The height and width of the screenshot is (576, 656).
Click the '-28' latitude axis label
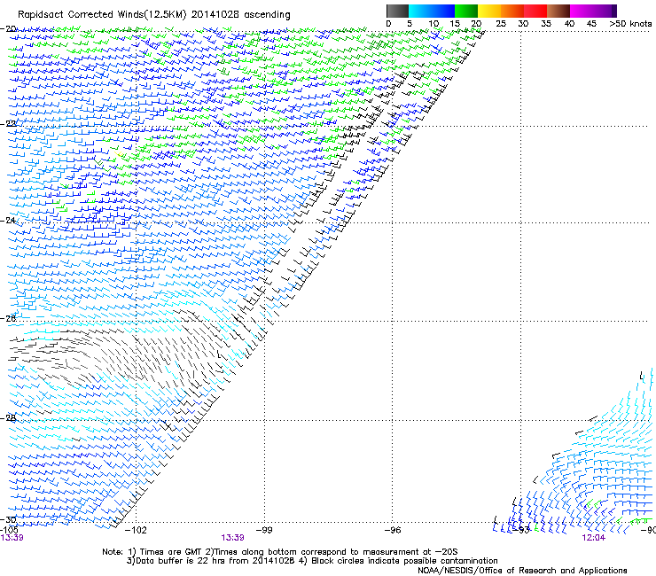8,418
